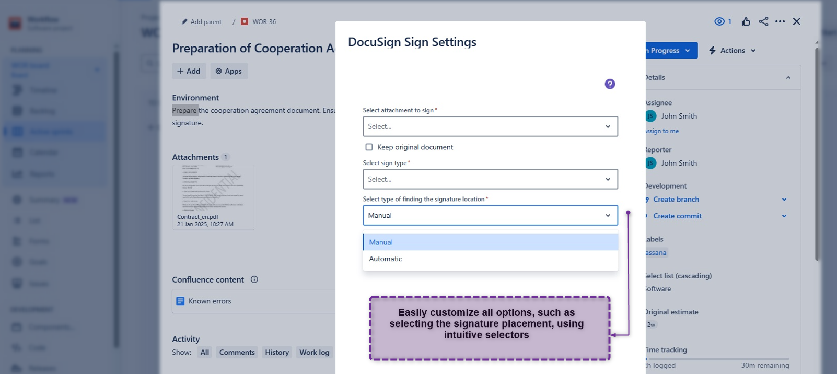
Task: Toggle Keep original document checkbox
Action: [369, 147]
